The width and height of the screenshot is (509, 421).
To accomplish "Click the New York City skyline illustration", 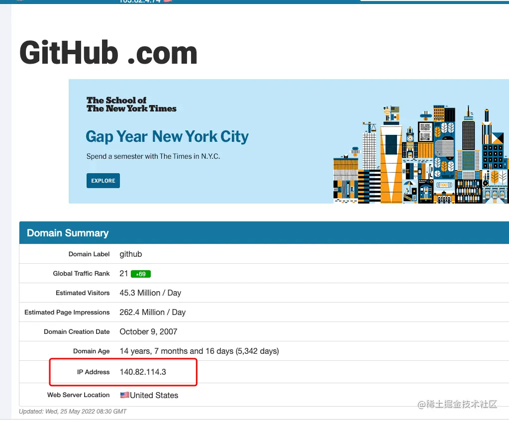I will [x=421, y=154].
